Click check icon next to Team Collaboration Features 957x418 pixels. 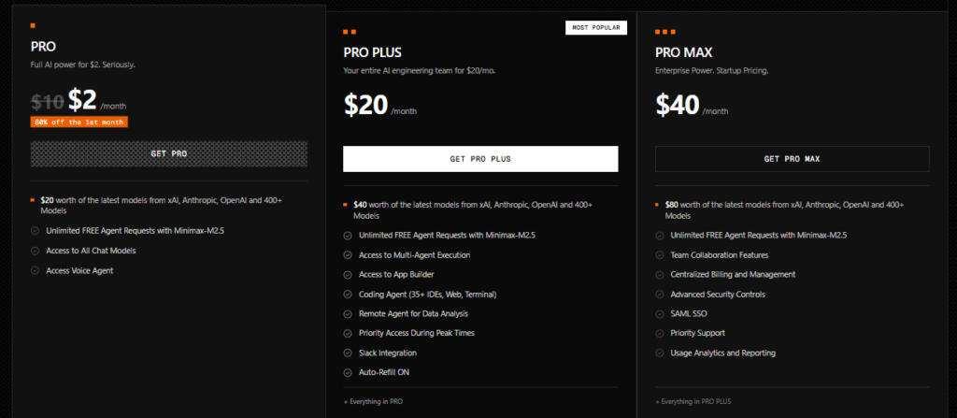click(x=660, y=254)
